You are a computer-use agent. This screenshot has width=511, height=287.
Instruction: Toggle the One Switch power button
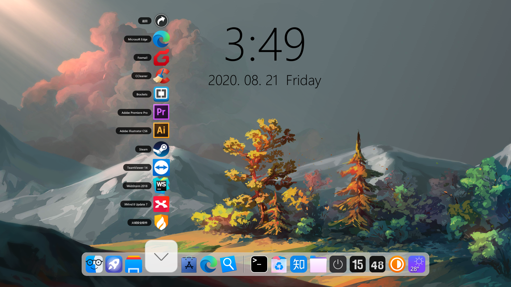pyautogui.click(x=338, y=264)
